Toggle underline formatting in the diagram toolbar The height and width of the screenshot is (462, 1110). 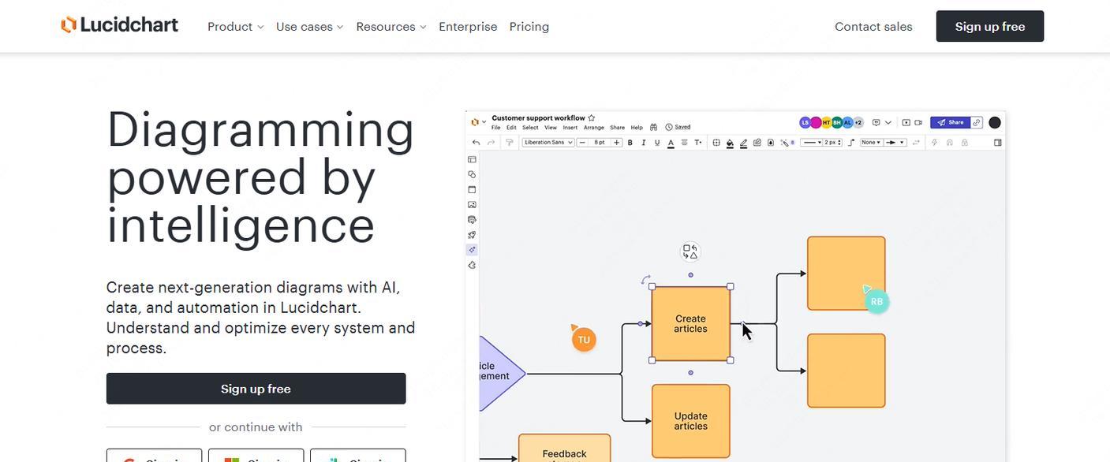tap(657, 143)
